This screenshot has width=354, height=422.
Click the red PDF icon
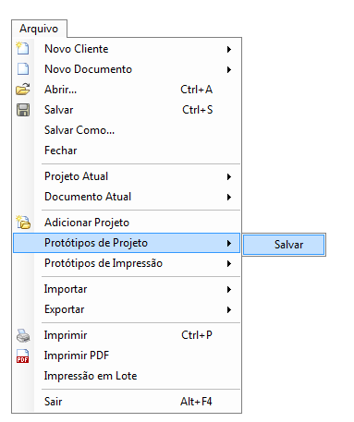point(23,356)
